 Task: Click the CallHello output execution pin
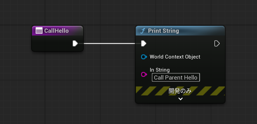(x=75, y=43)
